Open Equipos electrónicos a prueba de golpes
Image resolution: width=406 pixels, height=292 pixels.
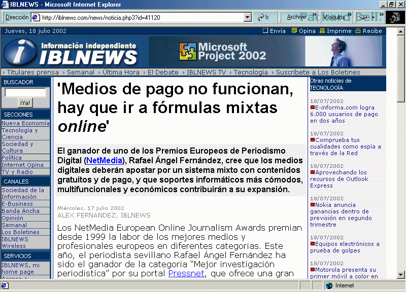coord(345,247)
